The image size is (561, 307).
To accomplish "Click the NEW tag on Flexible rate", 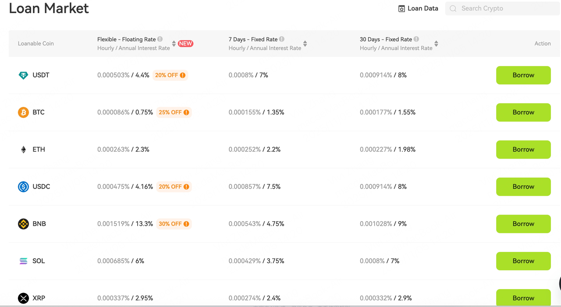I will coord(186,43).
